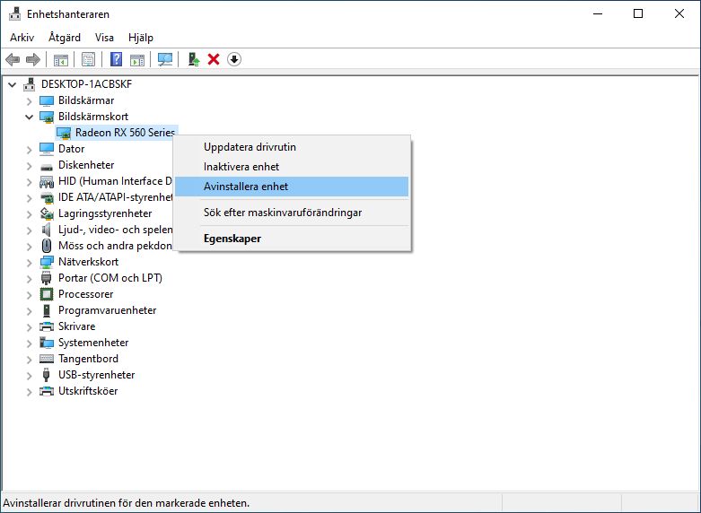Click the Dator category icon
Viewport: 701px width, 513px height.
pos(47,149)
